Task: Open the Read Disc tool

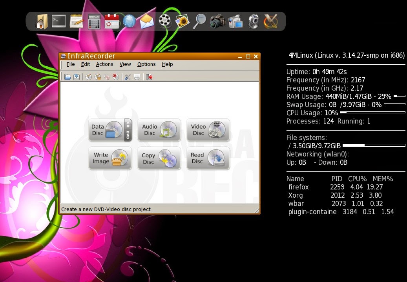Action: point(208,158)
